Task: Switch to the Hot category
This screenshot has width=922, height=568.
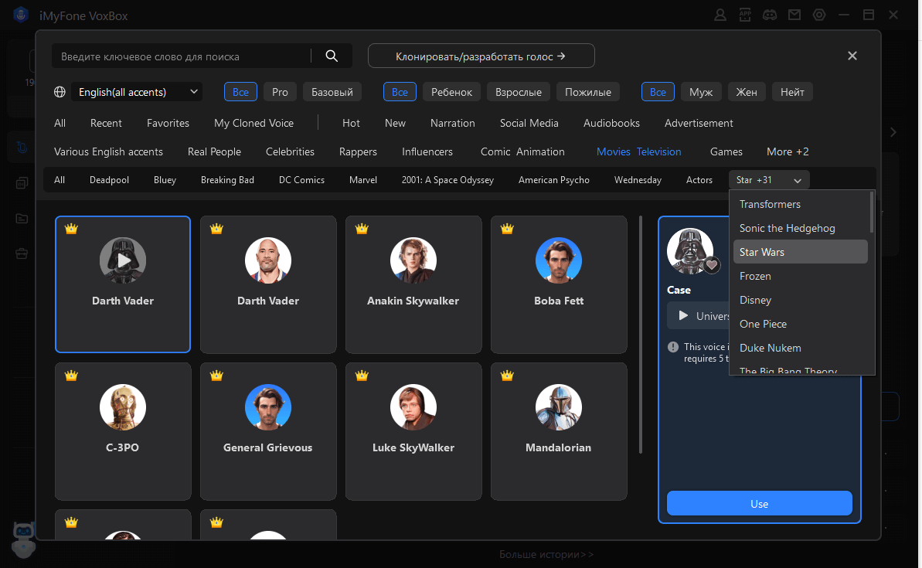Action: click(351, 123)
